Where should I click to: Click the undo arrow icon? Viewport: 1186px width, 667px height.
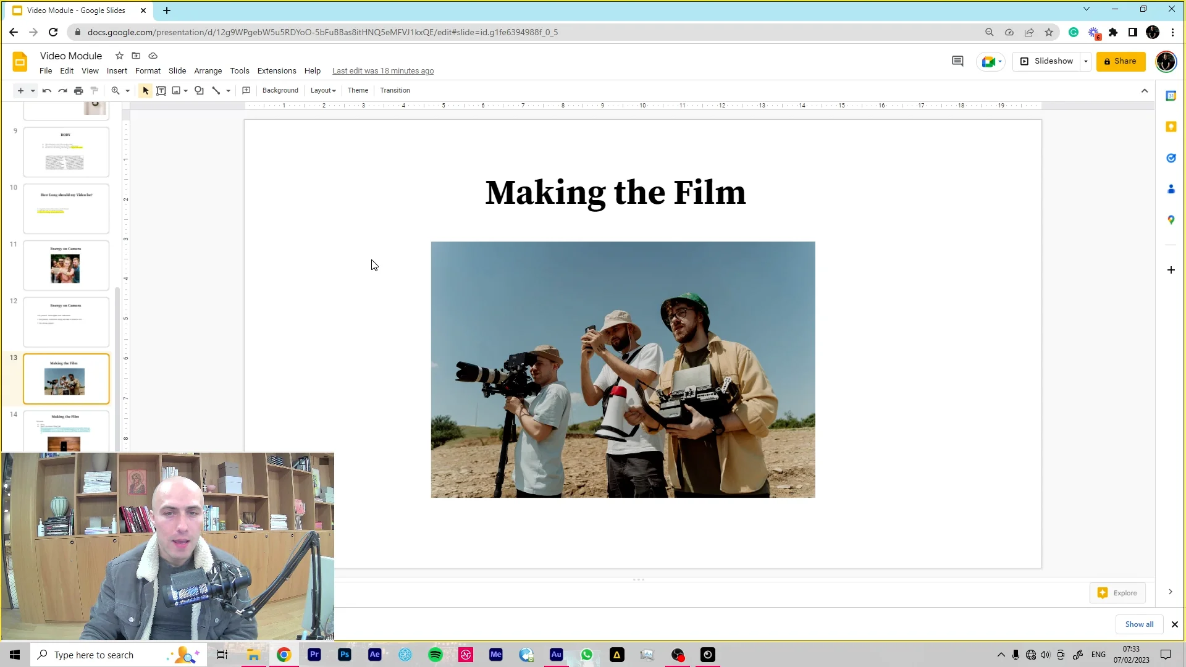pos(47,91)
